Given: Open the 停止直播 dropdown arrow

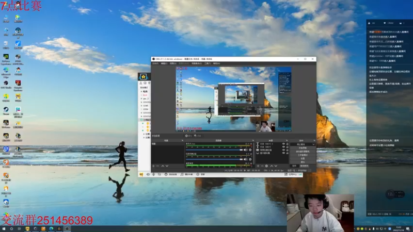Looking at the screenshot, I should pos(314,144).
